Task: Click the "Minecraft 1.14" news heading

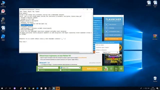Action: pos(44,63)
